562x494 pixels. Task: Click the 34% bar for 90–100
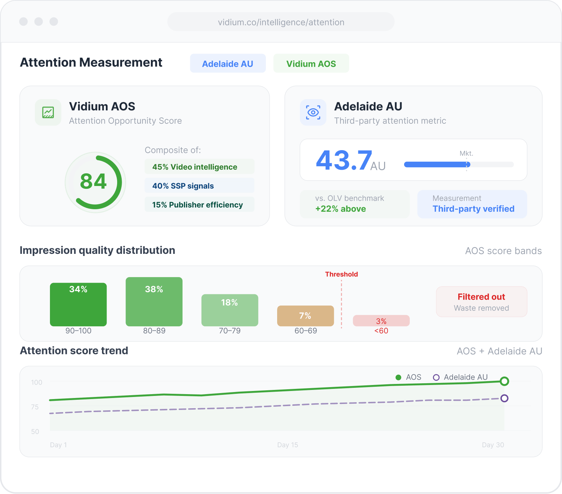click(x=78, y=304)
